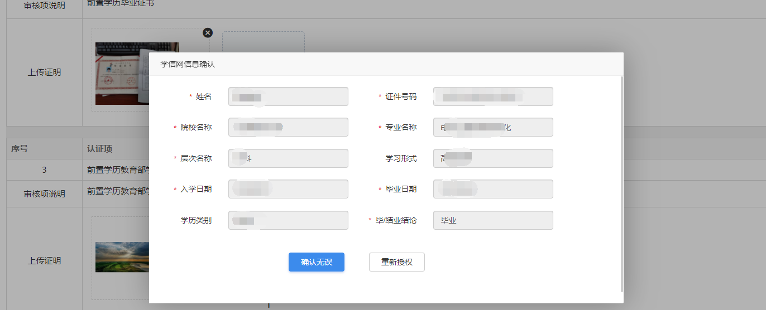Click the empty dashed upload box
The width and height of the screenshot is (766, 310).
[263, 42]
